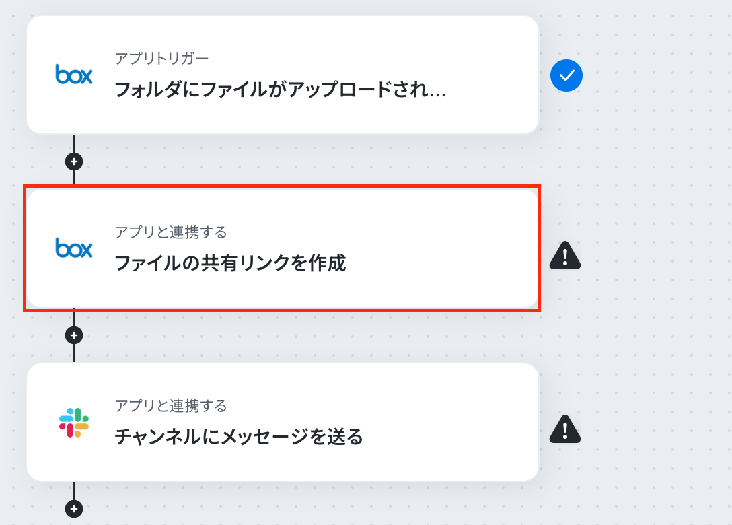
Task: Select the フォルダにファイルがアップロードされ... title text
Action: pos(280,90)
